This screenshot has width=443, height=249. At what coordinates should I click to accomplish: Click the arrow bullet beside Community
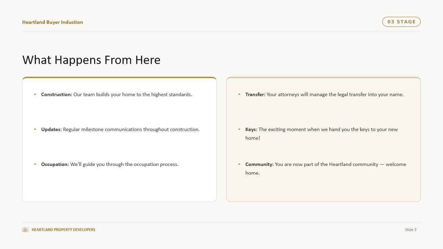coord(239,164)
